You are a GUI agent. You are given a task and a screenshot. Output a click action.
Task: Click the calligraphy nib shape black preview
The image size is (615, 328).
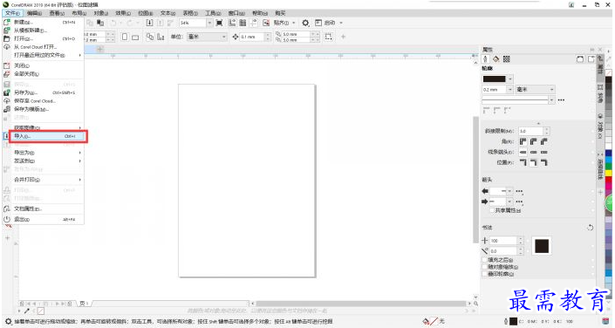tap(542, 246)
